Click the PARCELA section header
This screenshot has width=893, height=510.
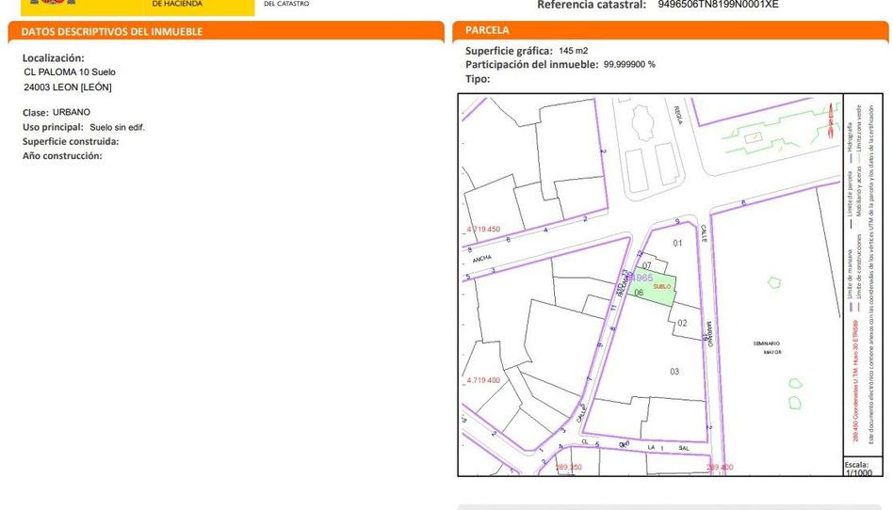(488, 31)
